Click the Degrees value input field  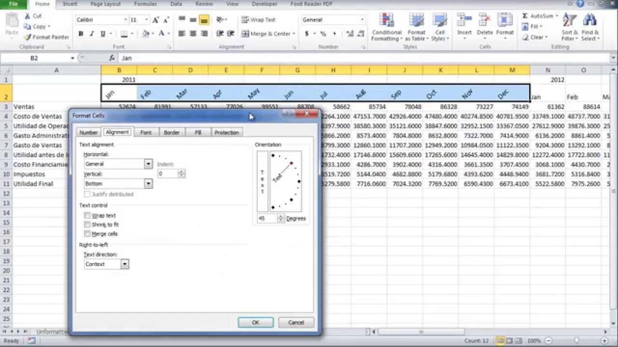click(x=267, y=218)
